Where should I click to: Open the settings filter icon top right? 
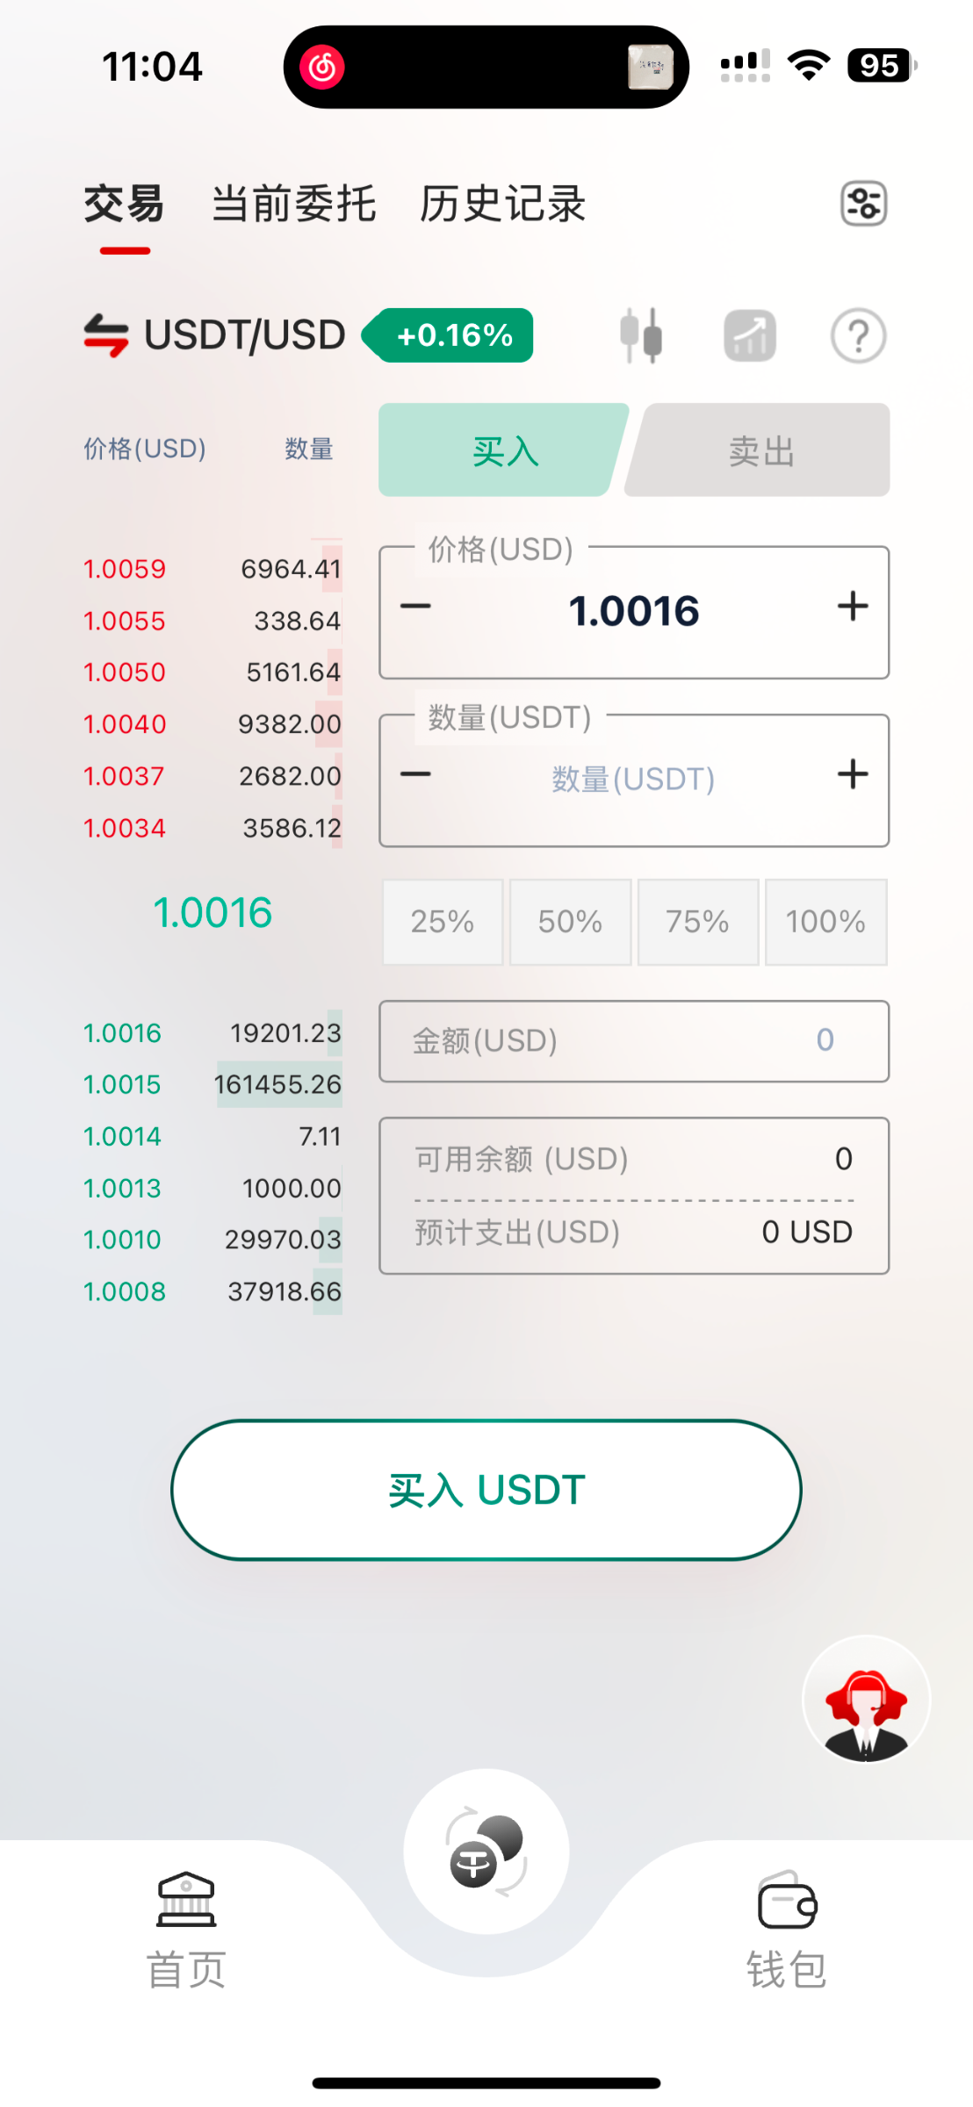(863, 205)
